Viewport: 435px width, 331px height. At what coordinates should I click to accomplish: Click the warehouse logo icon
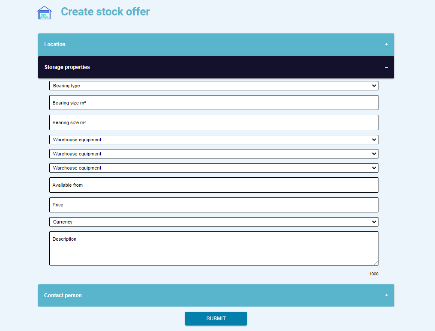(x=45, y=13)
